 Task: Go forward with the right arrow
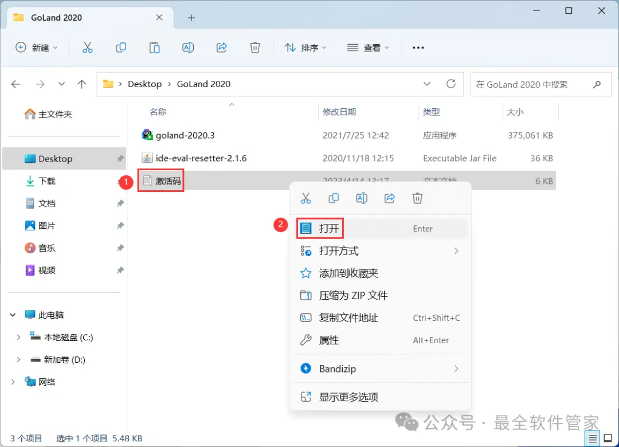40,84
